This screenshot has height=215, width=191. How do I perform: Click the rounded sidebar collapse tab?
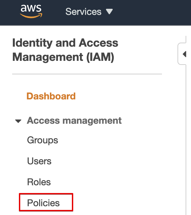pos(182,54)
